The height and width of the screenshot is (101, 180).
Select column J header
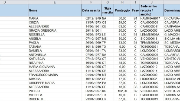pos(152,2)
